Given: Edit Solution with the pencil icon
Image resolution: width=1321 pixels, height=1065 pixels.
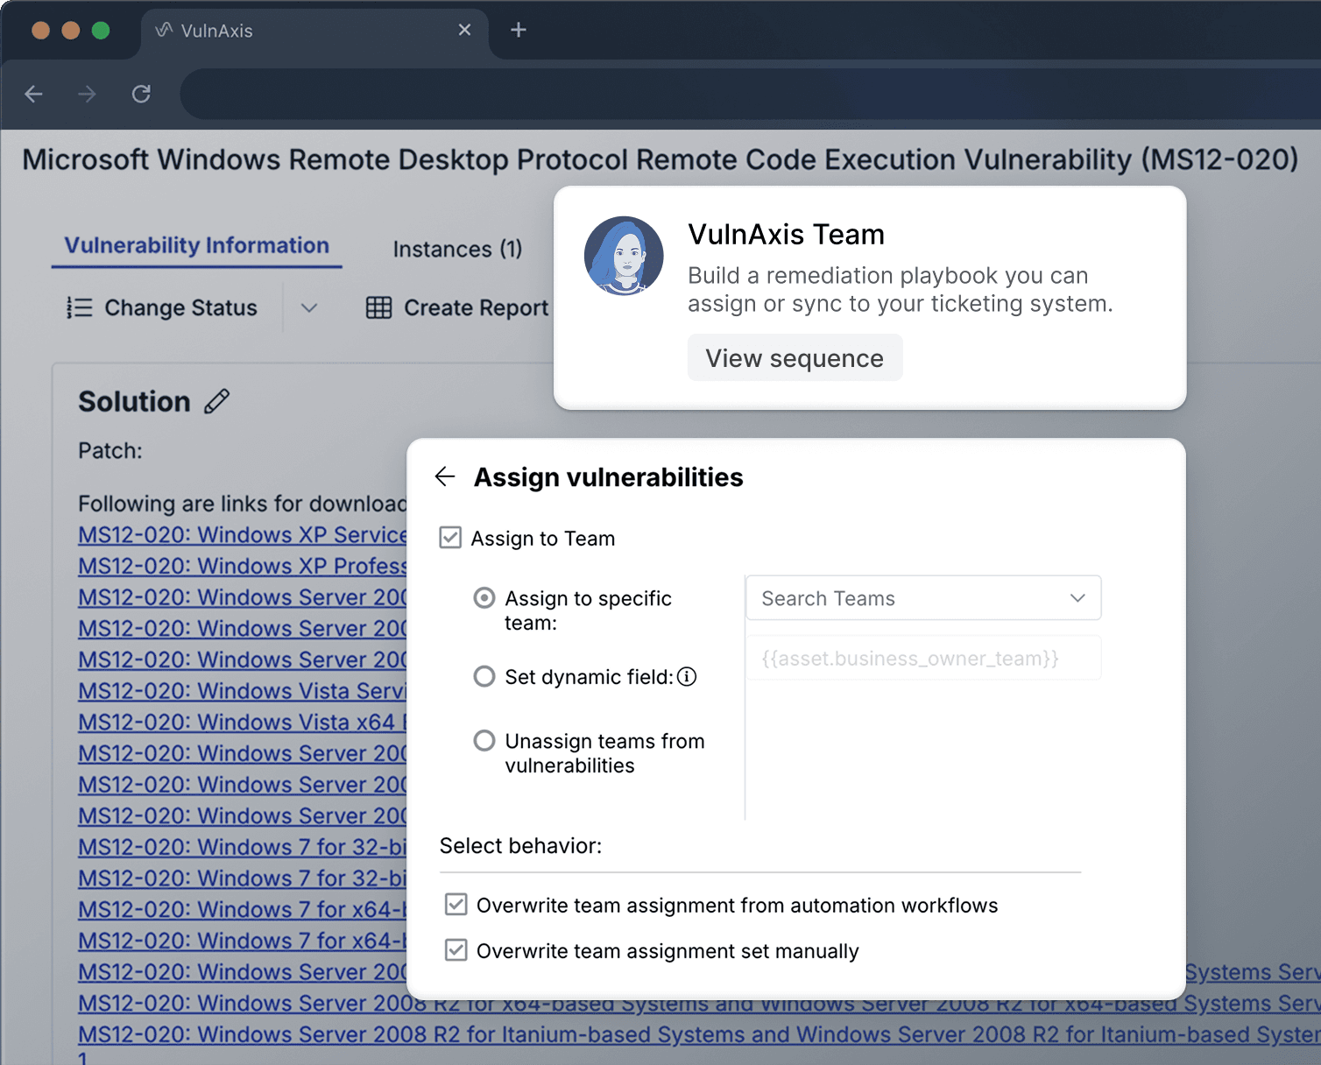Looking at the screenshot, I should (217, 401).
